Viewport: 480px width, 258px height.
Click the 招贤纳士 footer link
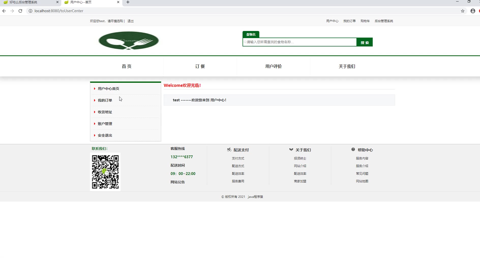pos(300,158)
